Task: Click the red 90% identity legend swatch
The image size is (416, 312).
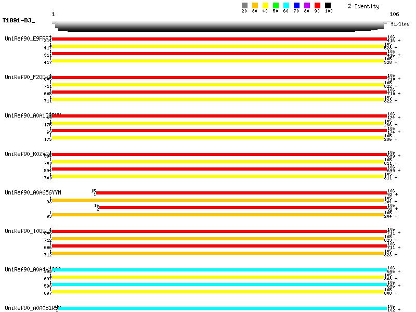Action: click(x=317, y=6)
